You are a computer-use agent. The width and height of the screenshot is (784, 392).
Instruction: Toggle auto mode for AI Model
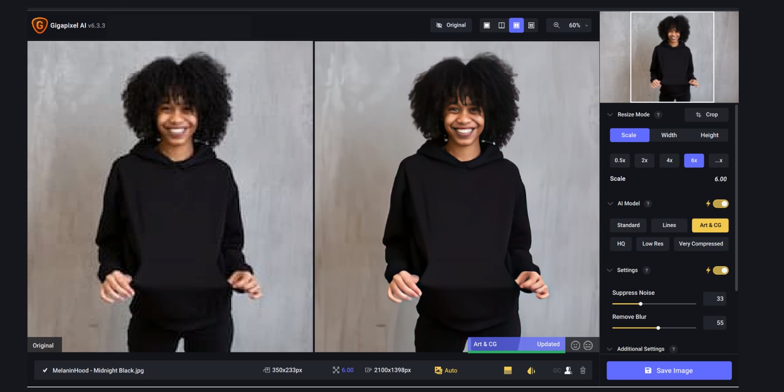[x=720, y=203]
